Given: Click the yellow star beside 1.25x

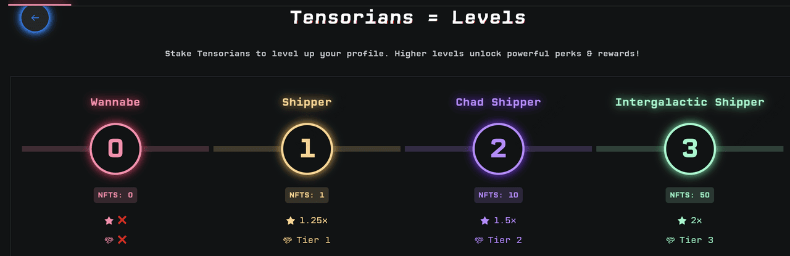Looking at the screenshot, I should click(290, 220).
